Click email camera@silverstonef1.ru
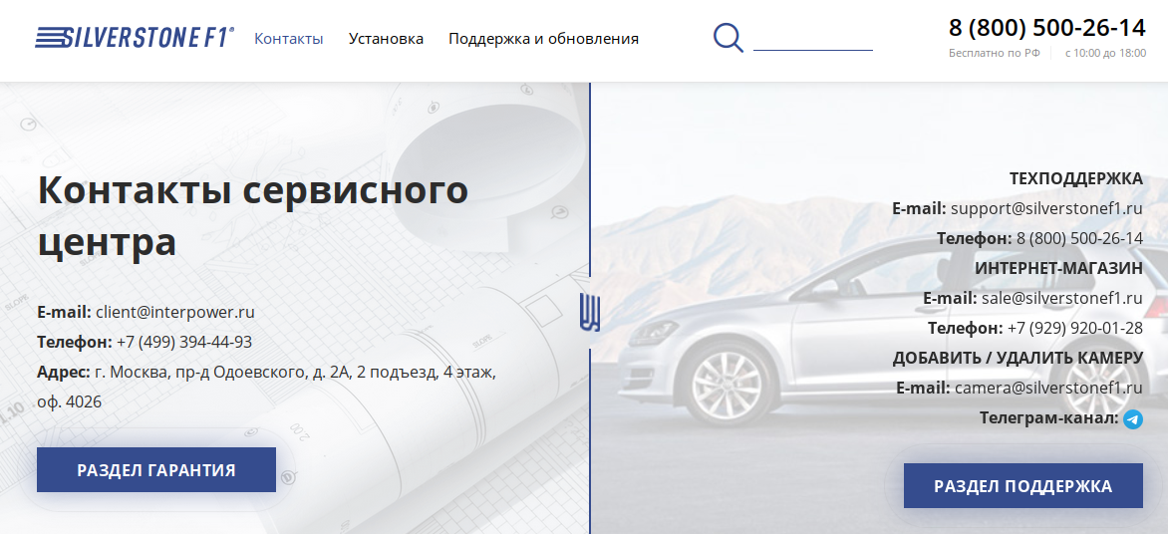The width and height of the screenshot is (1168, 534). point(1048,388)
